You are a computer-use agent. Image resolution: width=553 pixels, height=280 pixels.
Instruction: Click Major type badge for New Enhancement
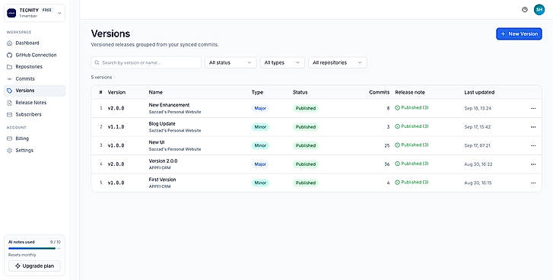coord(260,108)
